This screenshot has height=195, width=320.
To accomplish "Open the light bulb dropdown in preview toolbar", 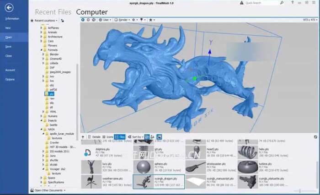I will point(143,20).
